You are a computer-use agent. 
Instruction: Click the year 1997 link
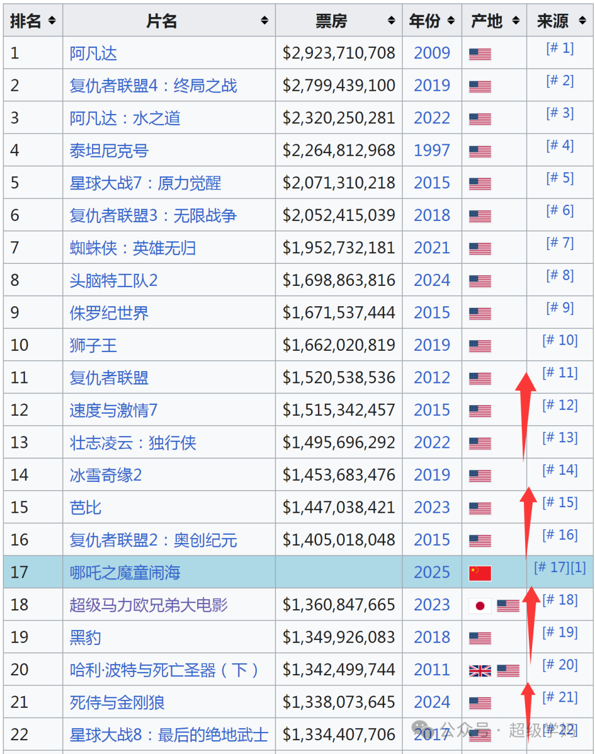point(432,151)
